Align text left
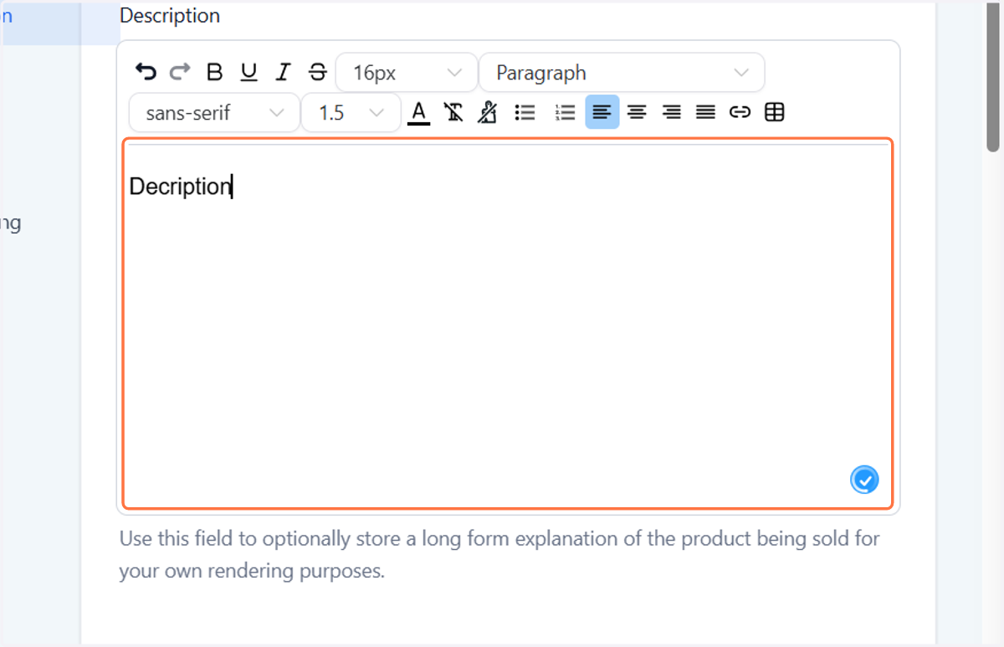Viewport: 1004px width, 647px height. (602, 112)
